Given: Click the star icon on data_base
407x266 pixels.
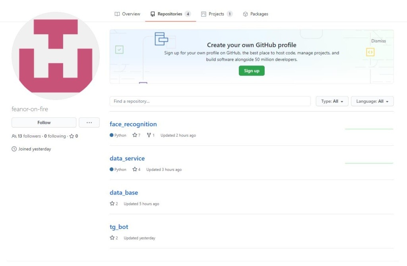Looking at the screenshot, I should [x=112, y=204].
